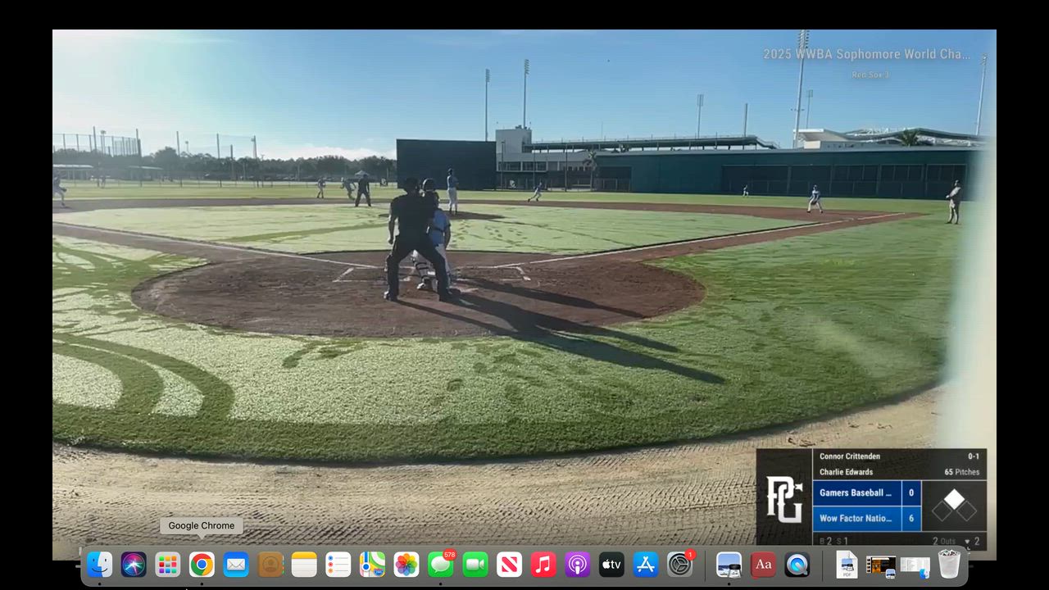Viewport: 1049px width, 590px height.
Task: Click the Google Chrome dock icon
Action: click(x=202, y=565)
